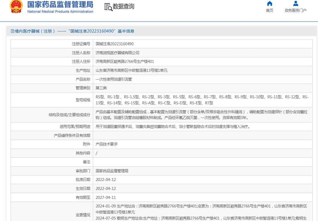Click the 生产地址 label
The height and width of the screenshot is (221, 318).
83,70
